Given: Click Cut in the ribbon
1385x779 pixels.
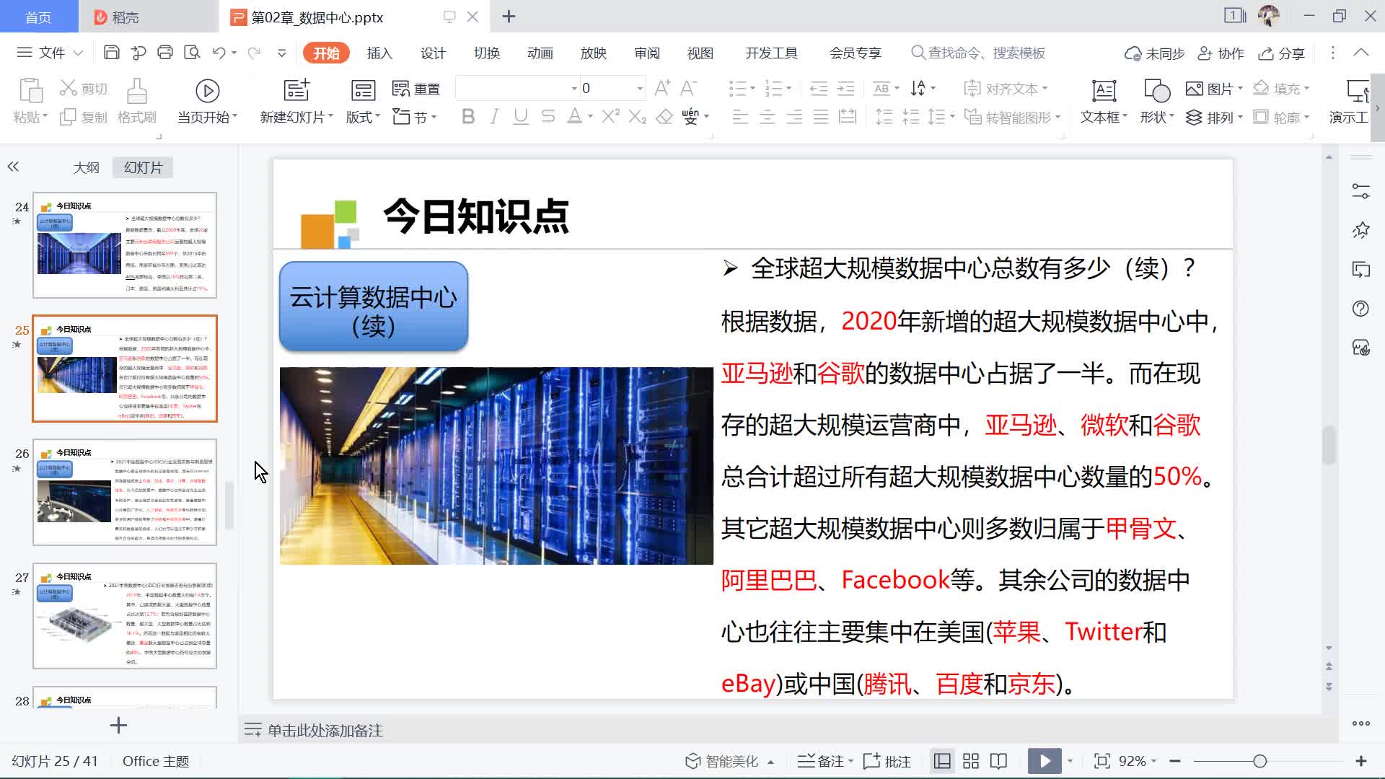Looking at the screenshot, I should point(84,89).
